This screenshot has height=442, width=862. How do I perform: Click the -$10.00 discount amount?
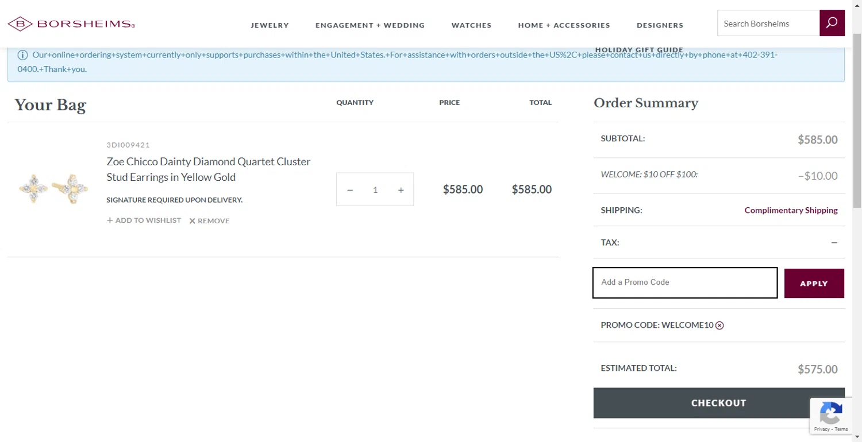818,176
